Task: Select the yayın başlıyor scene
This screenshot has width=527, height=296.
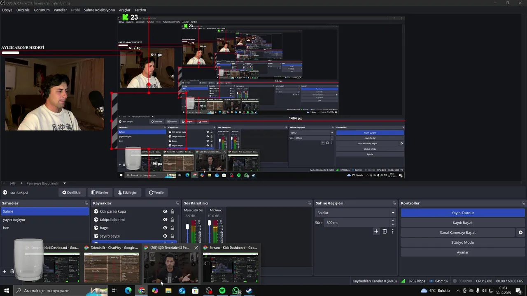Action: coord(44,220)
